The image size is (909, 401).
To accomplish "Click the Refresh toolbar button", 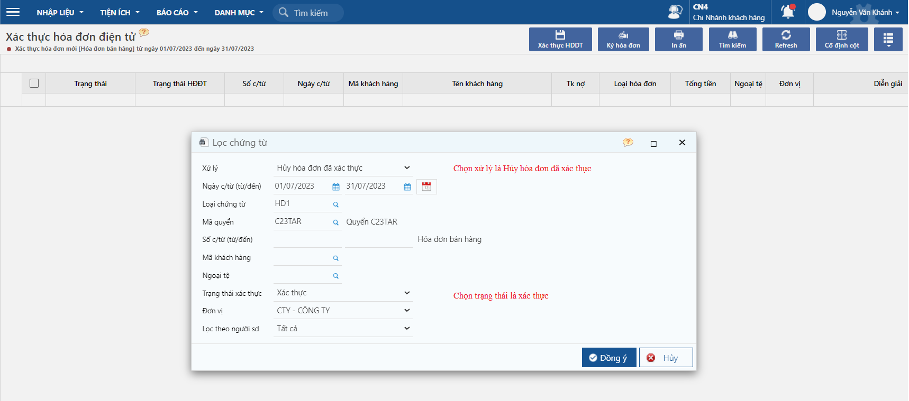I will tap(786, 40).
